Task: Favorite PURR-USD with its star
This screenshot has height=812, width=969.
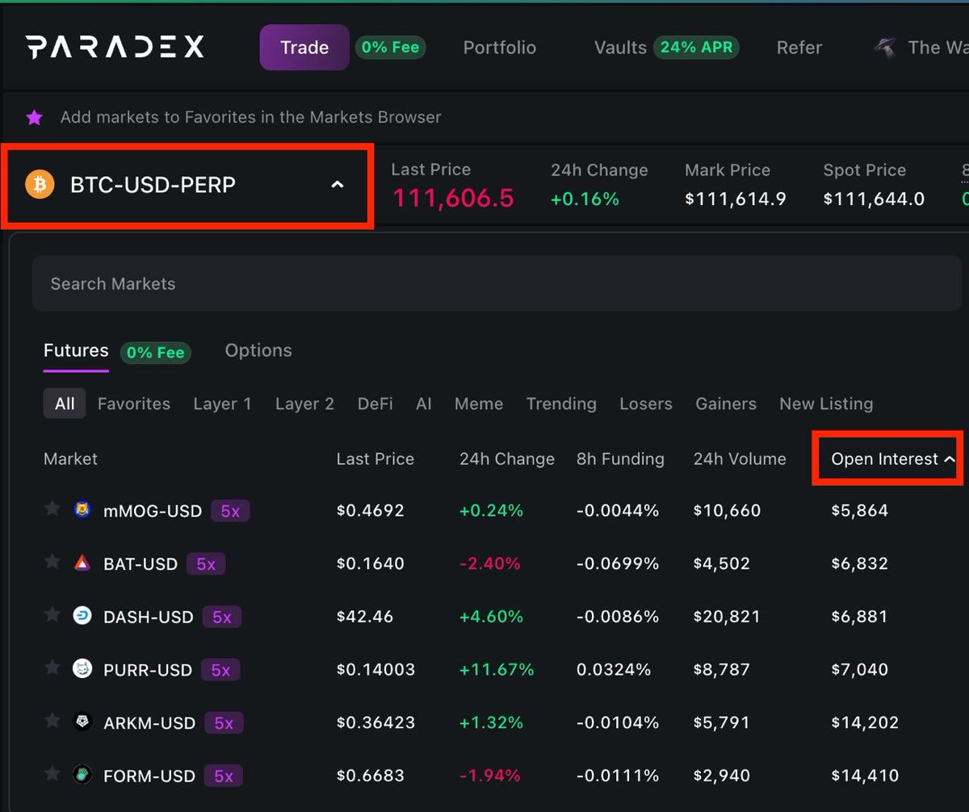Action: tap(52, 668)
